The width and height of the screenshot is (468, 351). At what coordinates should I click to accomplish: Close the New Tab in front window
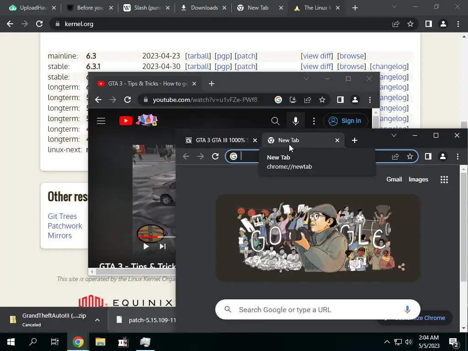pyautogui.click(x=337, y=140)
